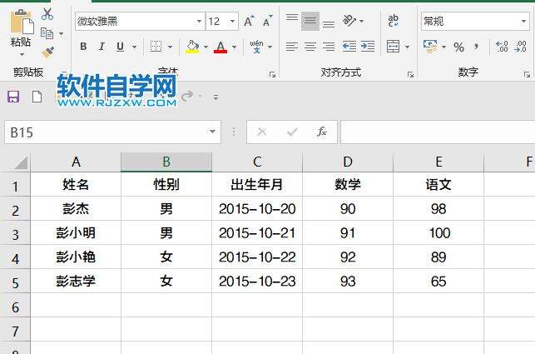
Task: Align text right
Action: 329,47
